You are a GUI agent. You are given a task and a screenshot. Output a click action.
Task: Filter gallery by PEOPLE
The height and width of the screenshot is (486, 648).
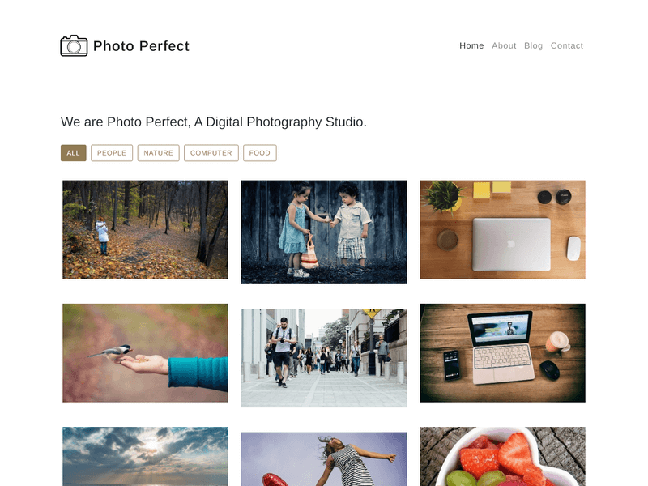click(x=112, y=153)
